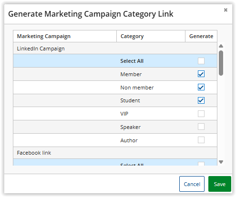Tick the Speaker checkbox

point(201,127)
